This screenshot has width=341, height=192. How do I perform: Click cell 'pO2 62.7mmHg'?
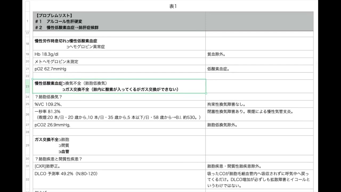tap(119, 69)
